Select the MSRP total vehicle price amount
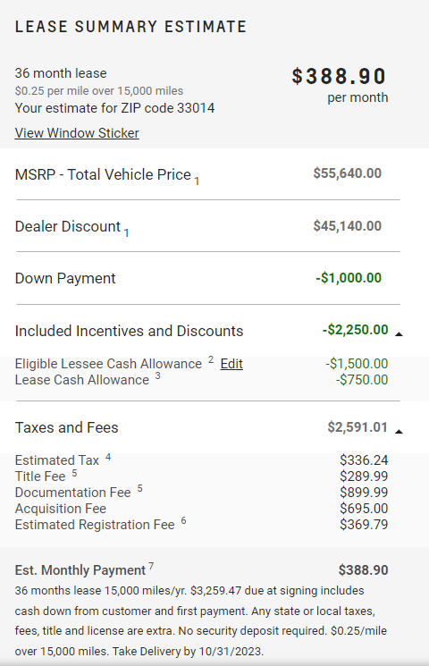This screenshot has width=429, height=666. pos(348,173)
